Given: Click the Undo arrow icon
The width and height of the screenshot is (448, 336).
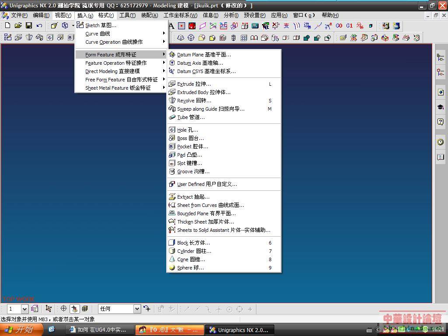Looking at the screenshot, I should (39, 26).
